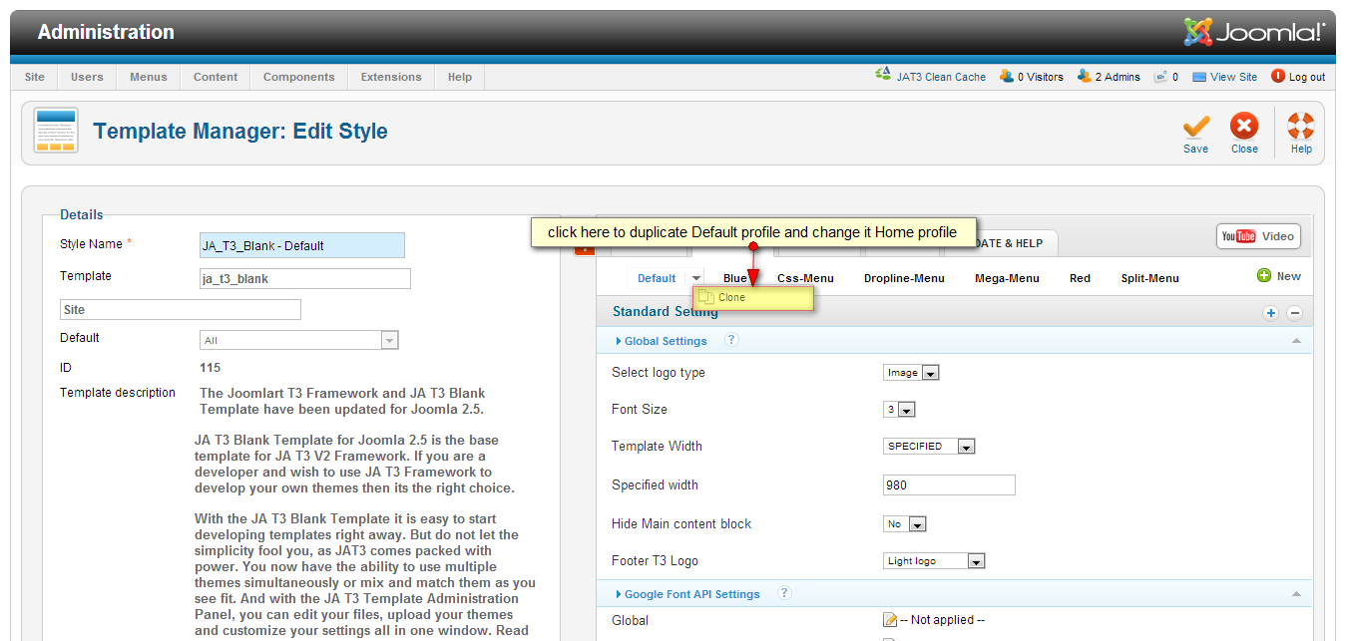Save the style with the checkmark icon
Image resolution: width=1346 pixels, height=641 pixels.
click(x=1195, y=127)
